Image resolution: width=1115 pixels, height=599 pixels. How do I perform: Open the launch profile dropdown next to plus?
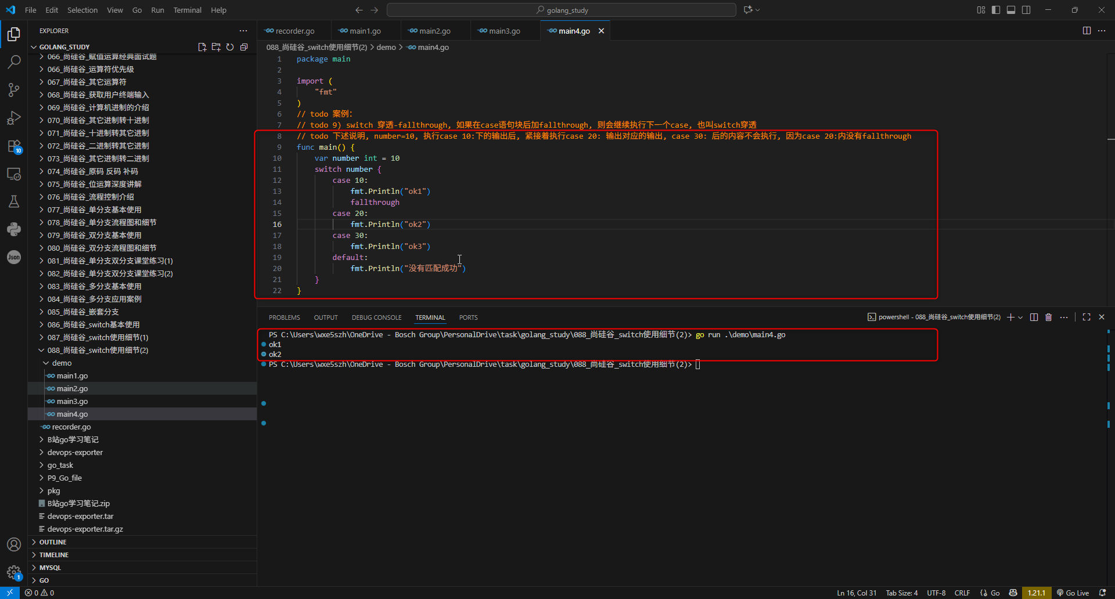1020,317
